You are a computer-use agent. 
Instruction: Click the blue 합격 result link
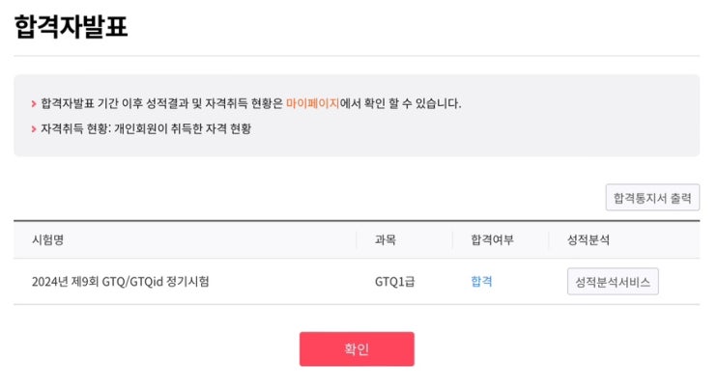click(x=481, y=282)
